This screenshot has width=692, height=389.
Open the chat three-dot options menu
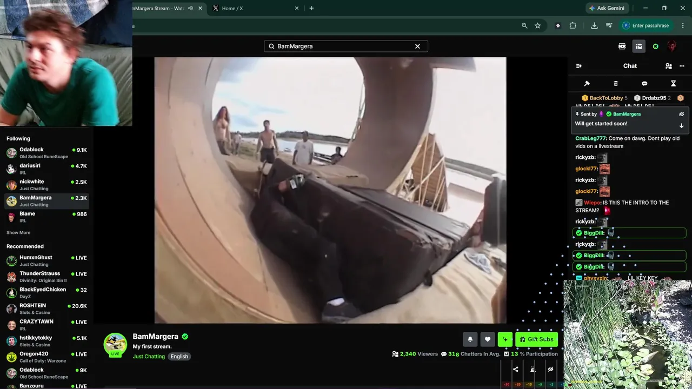(682, 66)
